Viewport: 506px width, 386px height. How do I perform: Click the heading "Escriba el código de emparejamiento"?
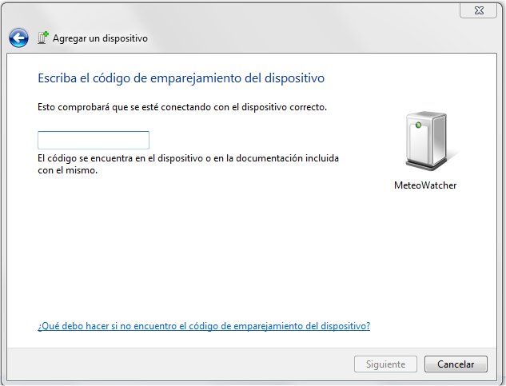(x=181, y=78)
